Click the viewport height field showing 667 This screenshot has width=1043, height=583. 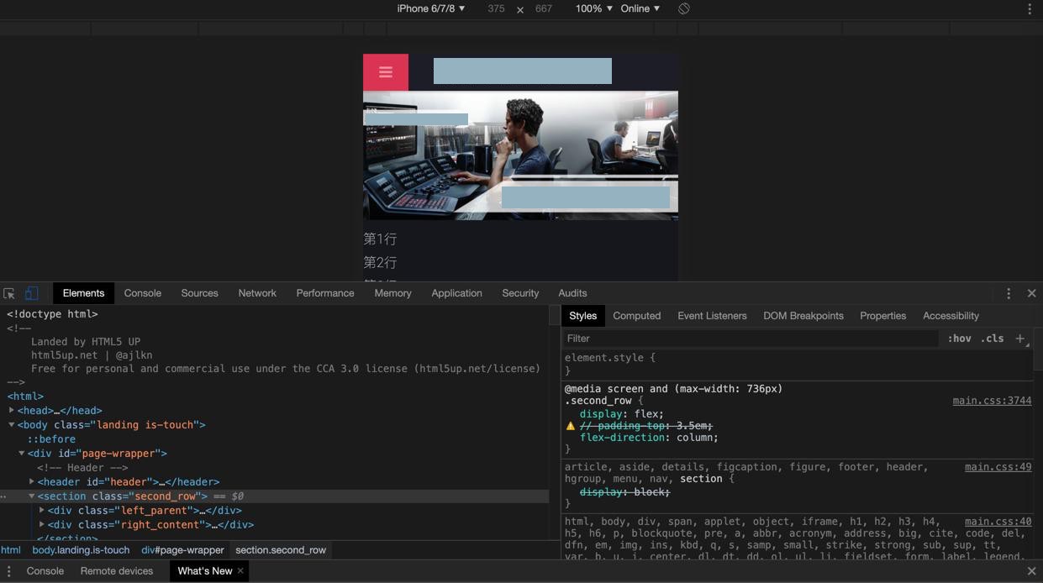coord(544,8)
